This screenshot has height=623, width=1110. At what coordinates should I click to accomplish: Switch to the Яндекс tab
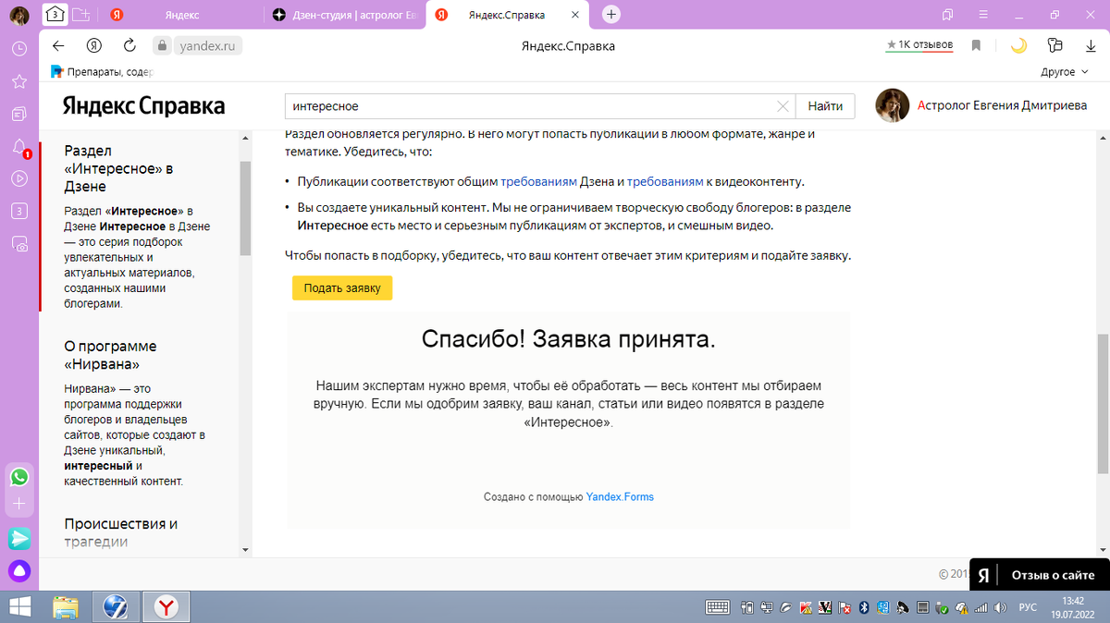pos(180,15)
